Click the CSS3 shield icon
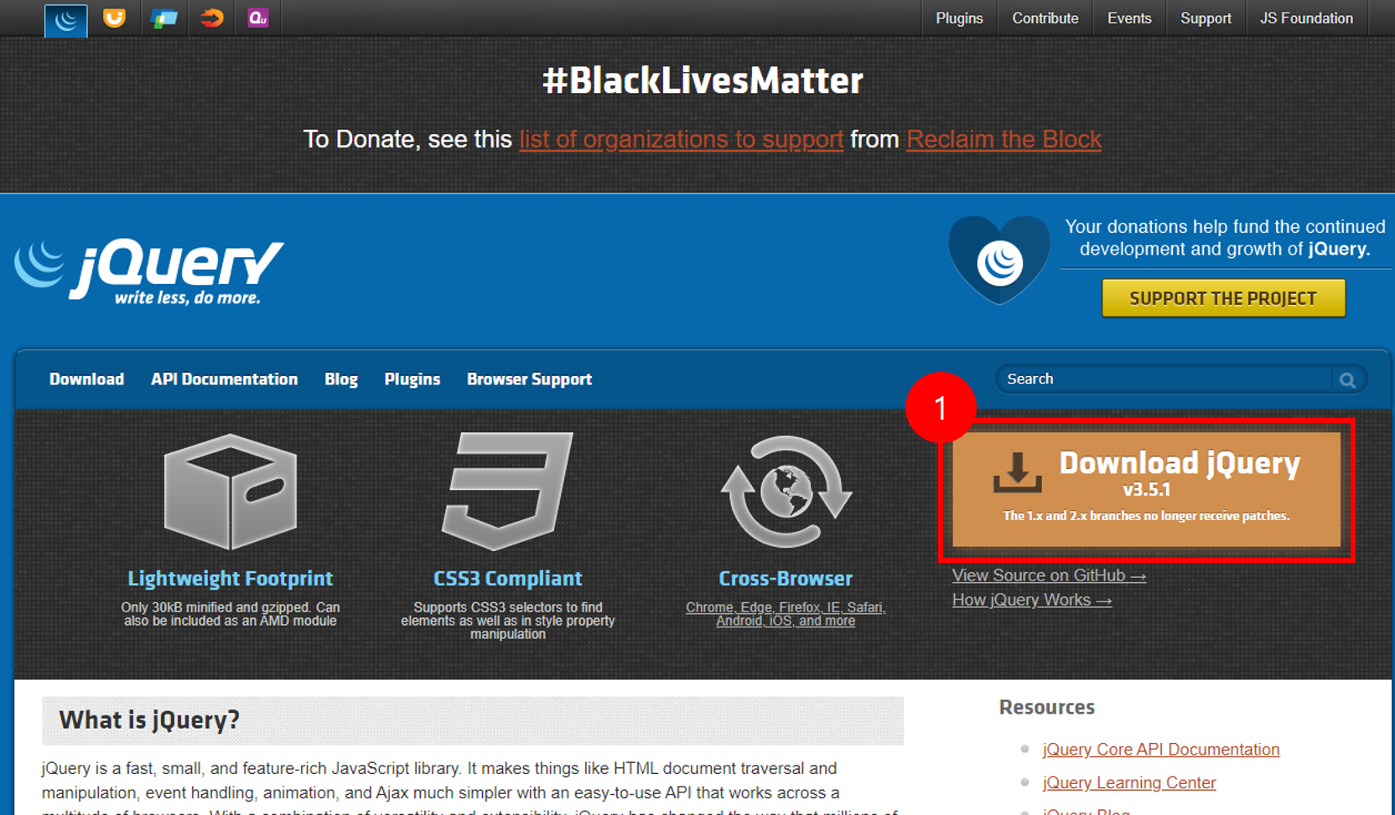 507,491
